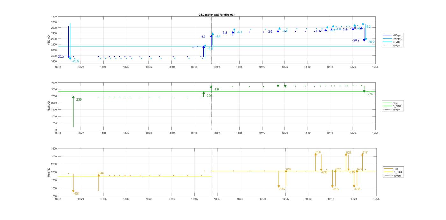Select the 'C_VBD' legend entry
446x220 pixels.
[392, 42]
